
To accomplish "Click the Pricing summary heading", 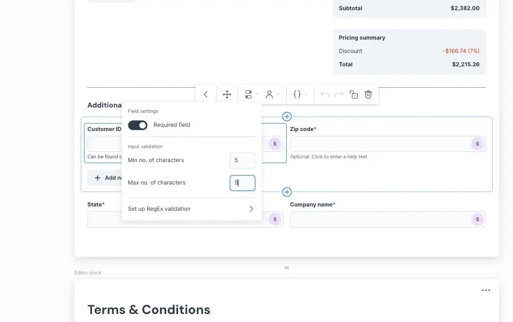I will pyautogui.click(x=362, y=37).
